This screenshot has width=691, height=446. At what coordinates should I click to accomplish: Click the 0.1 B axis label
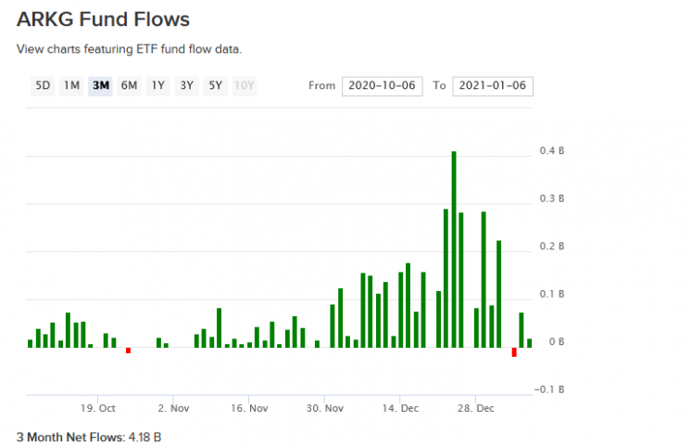552,294
